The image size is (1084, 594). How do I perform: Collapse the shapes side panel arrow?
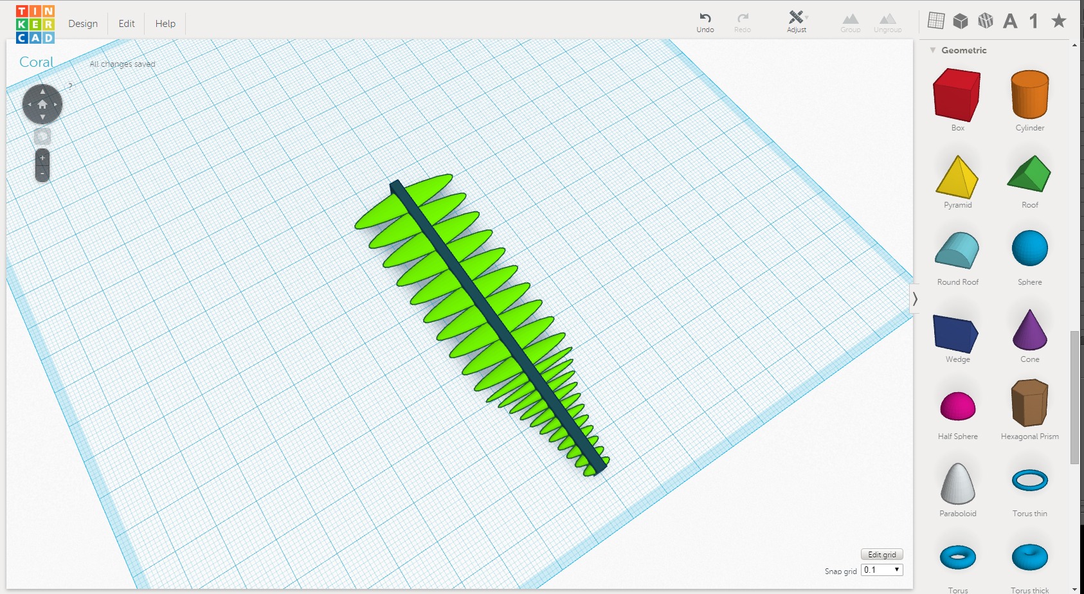(x=914, y=299)
